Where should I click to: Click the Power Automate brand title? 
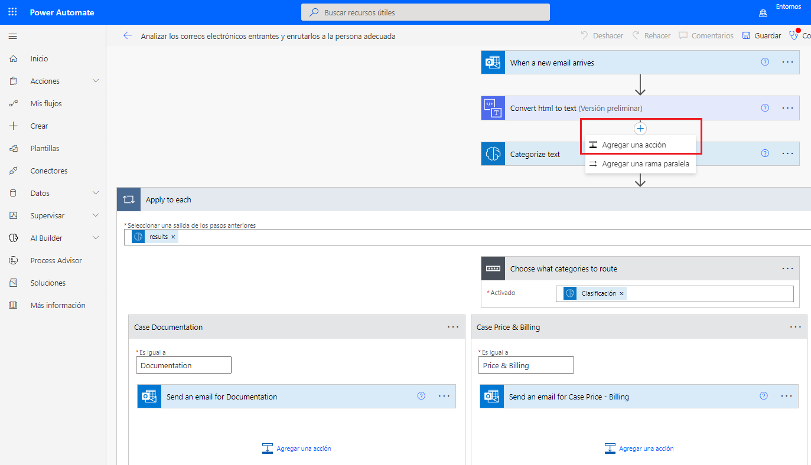click(62, 12)
